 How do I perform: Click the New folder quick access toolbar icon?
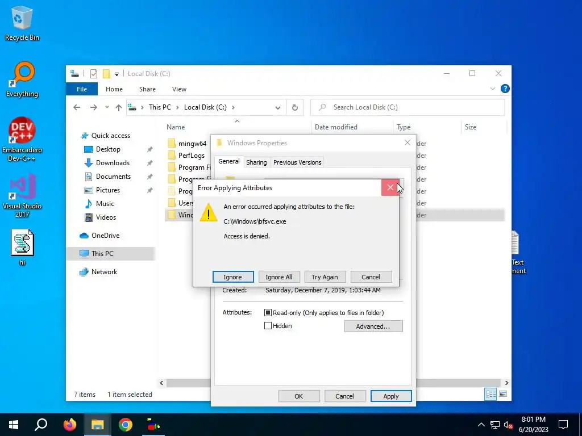point(106,74)
